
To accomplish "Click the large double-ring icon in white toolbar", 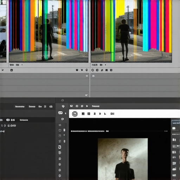I will point(75,114).
